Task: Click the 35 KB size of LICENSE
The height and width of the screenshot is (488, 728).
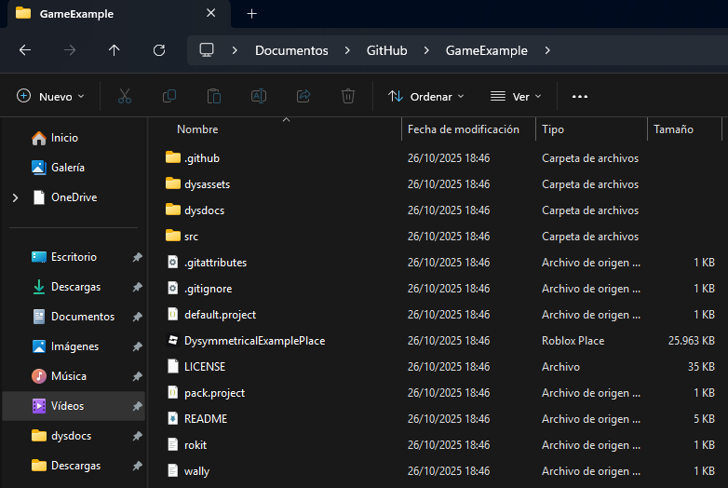Action: [x=701, y=367]
